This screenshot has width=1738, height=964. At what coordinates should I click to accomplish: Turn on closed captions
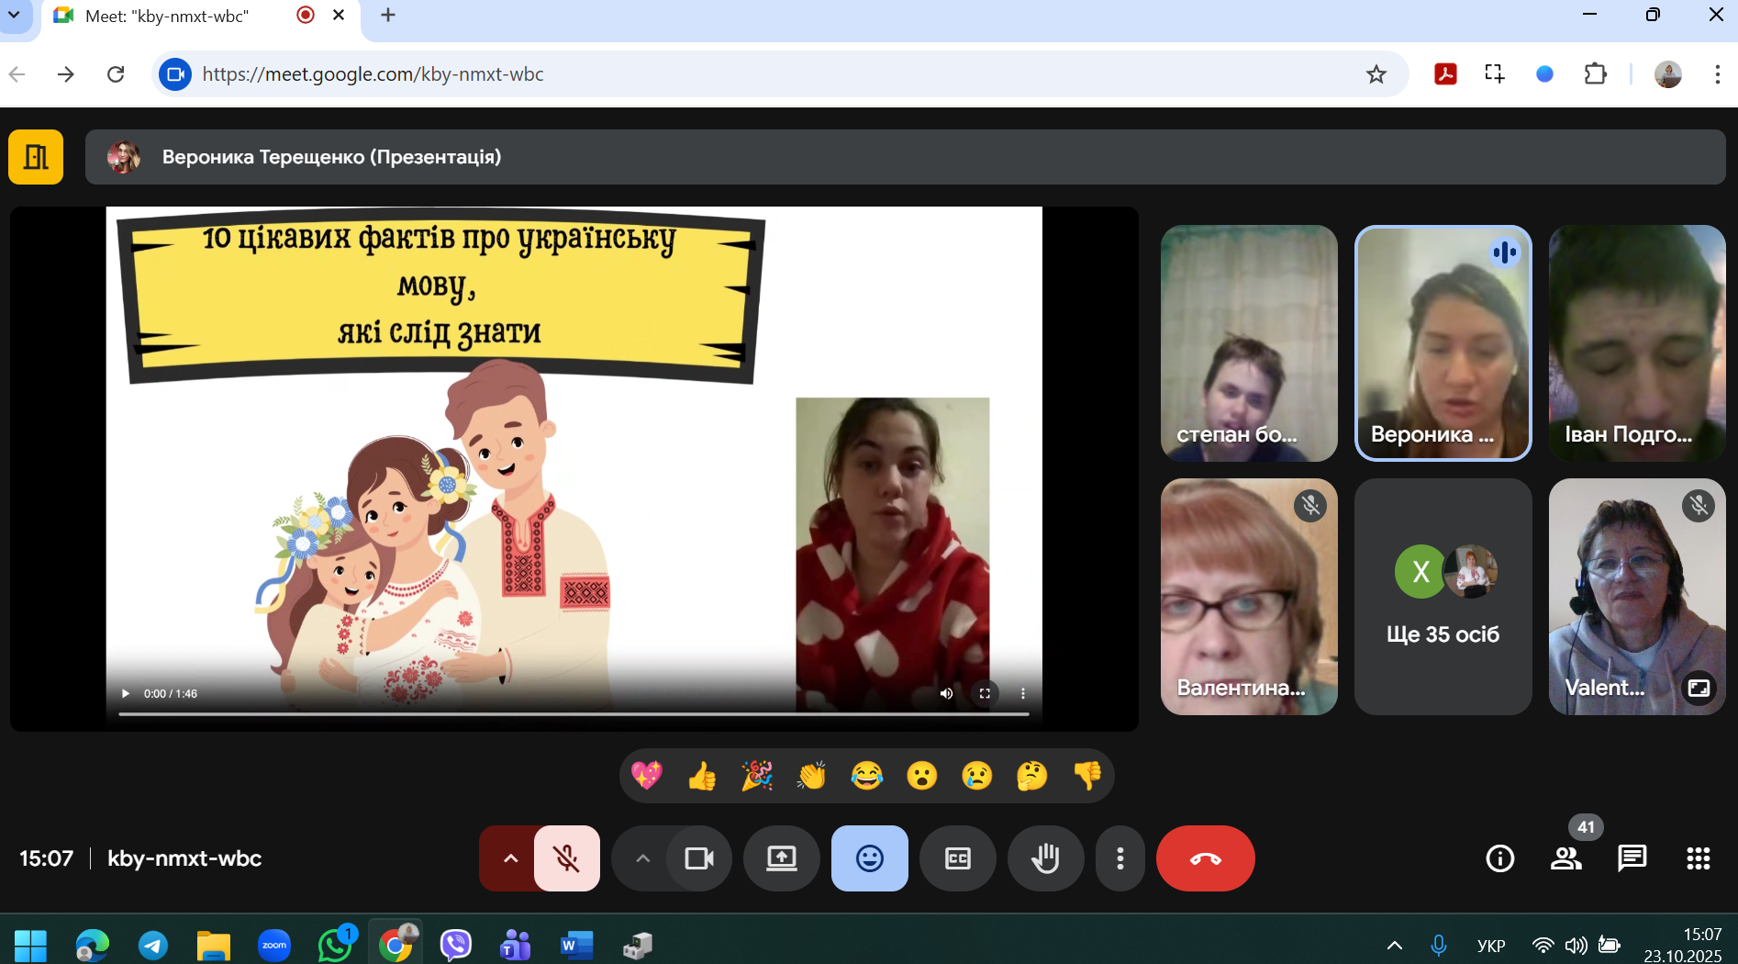[x=957, y=858]
